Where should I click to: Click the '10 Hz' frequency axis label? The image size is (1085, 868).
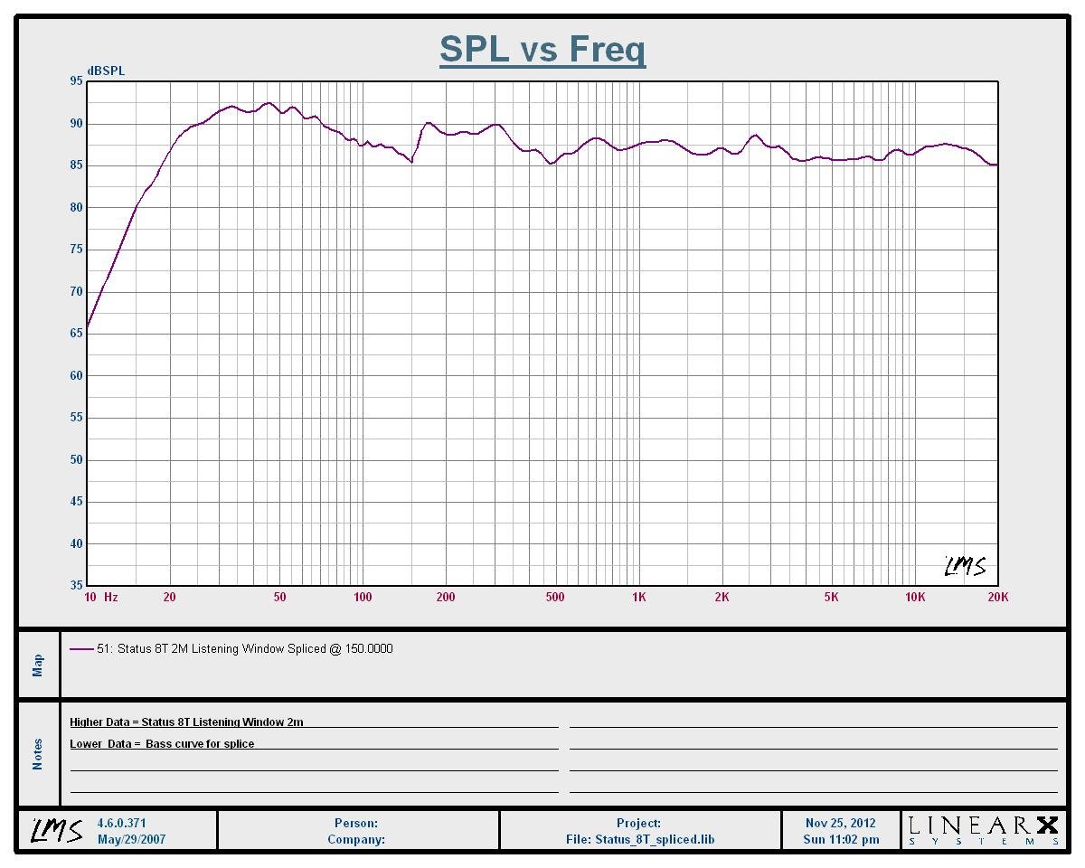click(100, 597)
